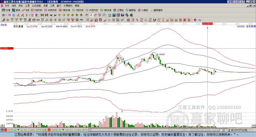Click the gold coin circle tool
The height and width of the screenshot is (137, 256).
point(146,20)
